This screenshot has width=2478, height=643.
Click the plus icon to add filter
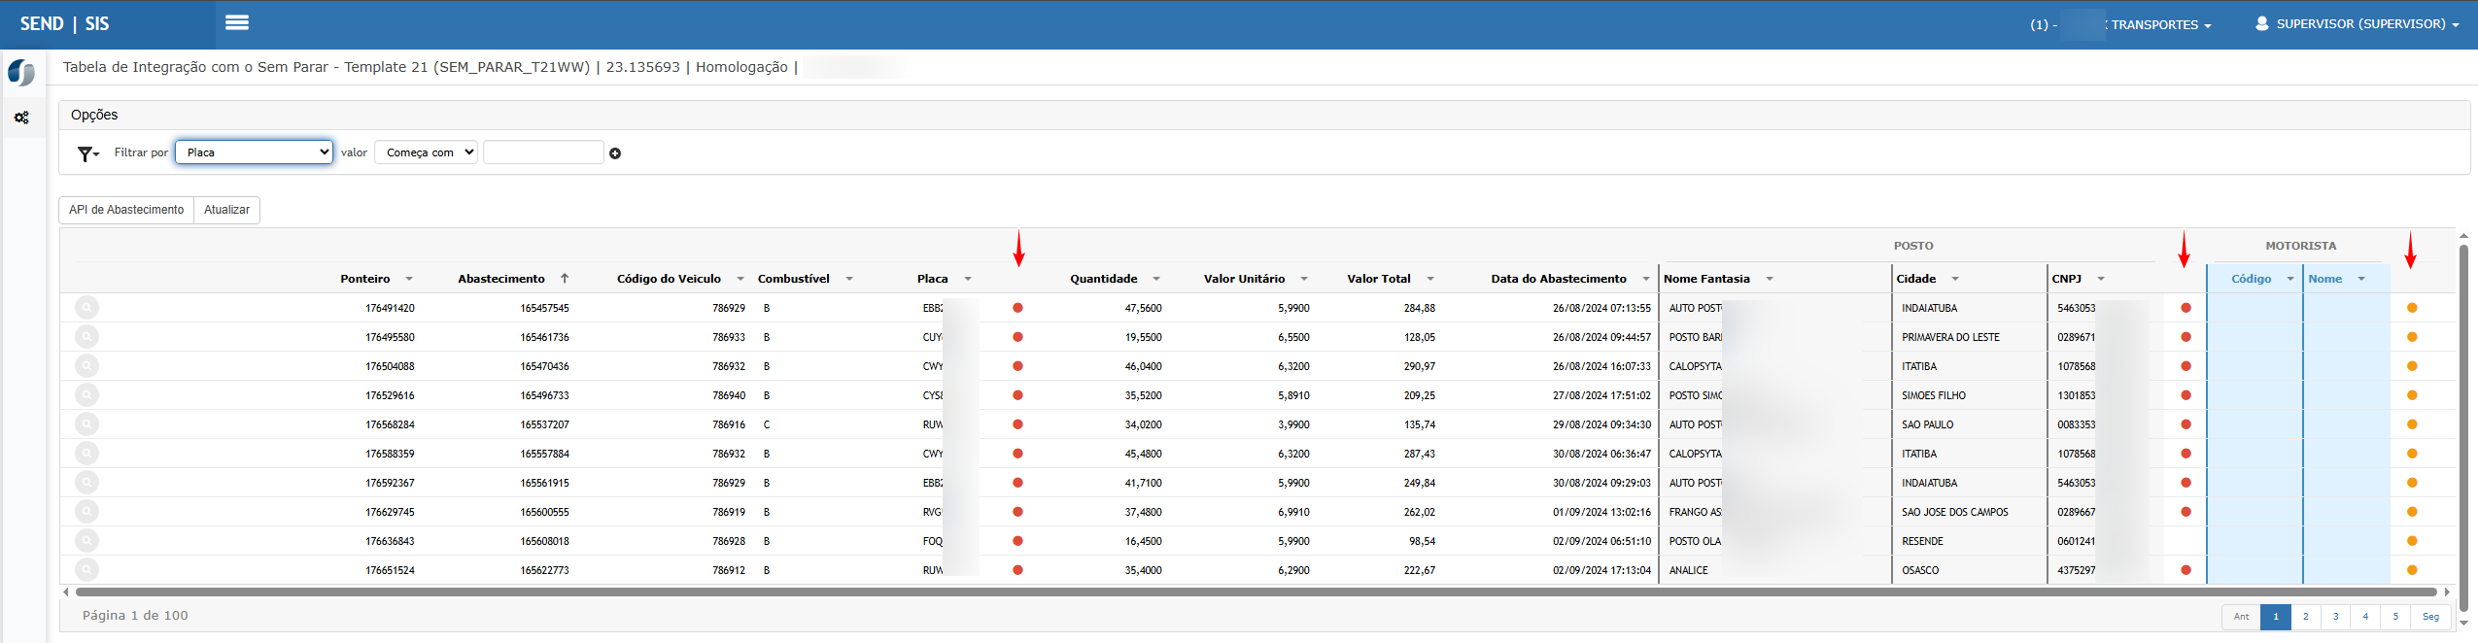[615, 153]
